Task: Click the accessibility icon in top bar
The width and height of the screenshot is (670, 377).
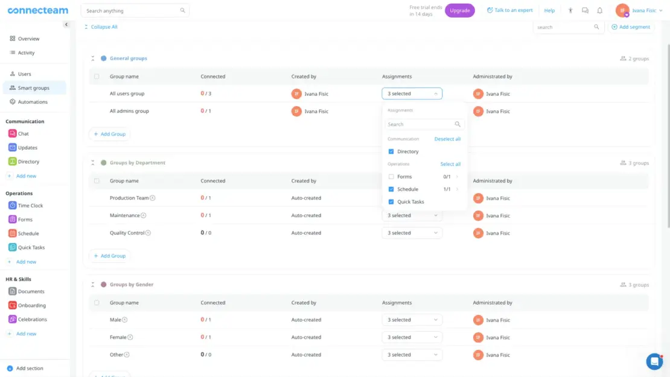Action: (570, 10)
